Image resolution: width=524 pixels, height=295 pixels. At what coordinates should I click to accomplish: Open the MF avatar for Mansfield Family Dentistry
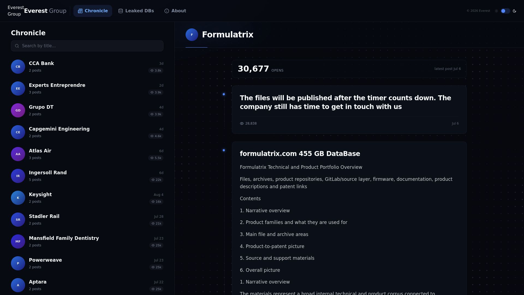click(x=18, y=241)
